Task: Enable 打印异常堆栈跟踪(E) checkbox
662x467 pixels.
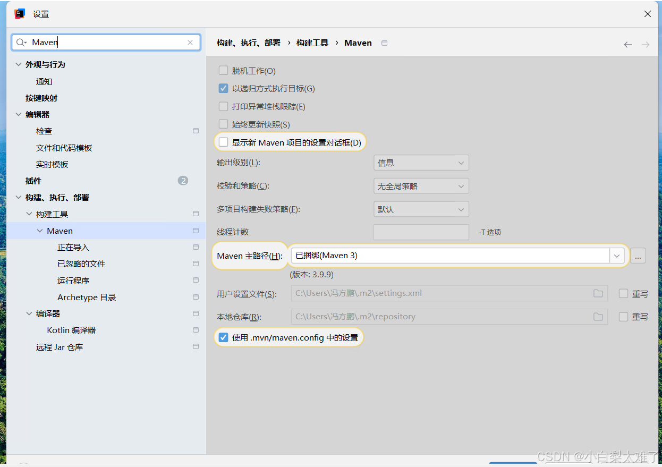Action: point(223,106)
